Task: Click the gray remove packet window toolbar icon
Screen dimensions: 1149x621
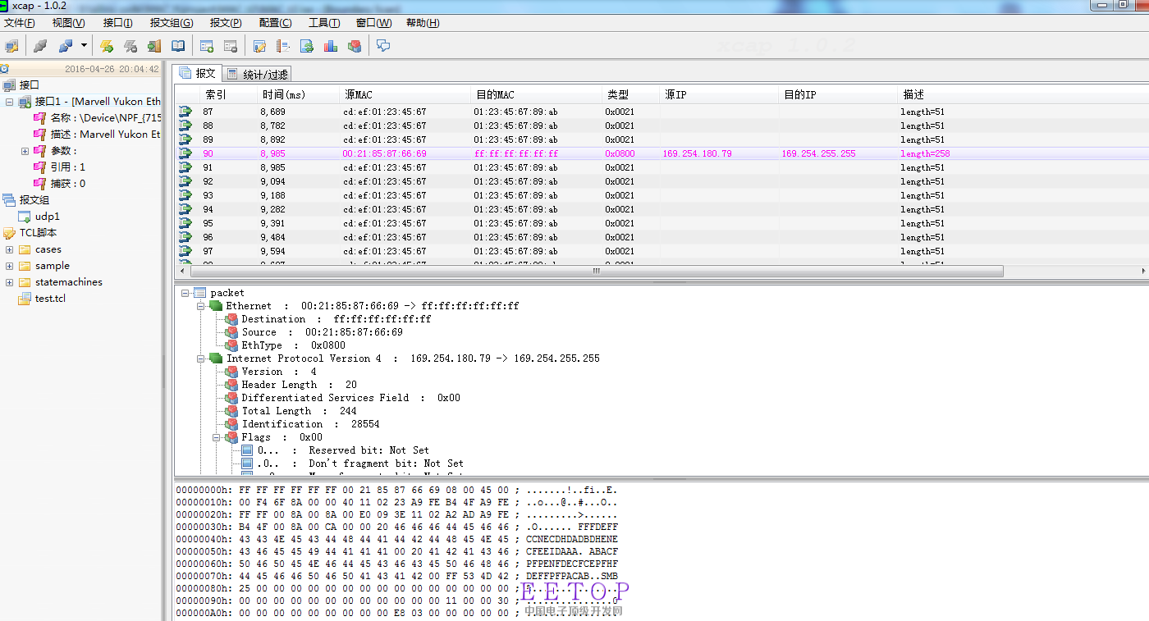Action: tap(231, 46)
